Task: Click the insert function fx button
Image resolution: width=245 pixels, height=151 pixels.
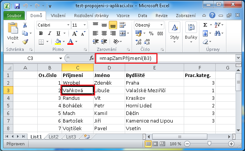Action: tap(92, 58)
